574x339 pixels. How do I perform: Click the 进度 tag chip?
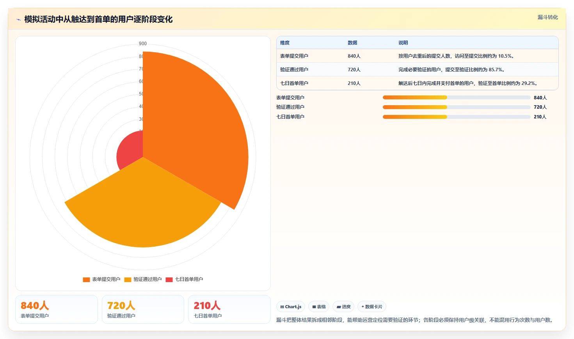click(x=343, y=307)
